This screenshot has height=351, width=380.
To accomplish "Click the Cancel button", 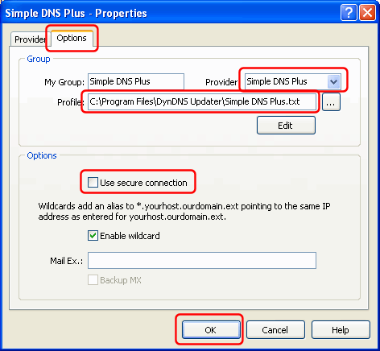I will click(275, 330).
